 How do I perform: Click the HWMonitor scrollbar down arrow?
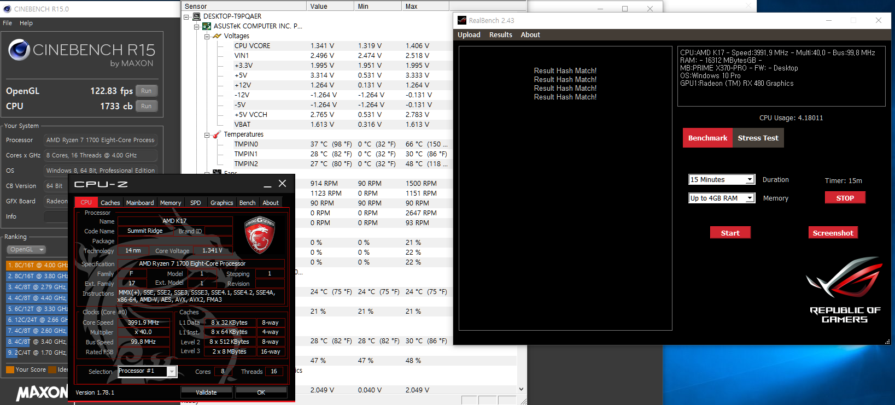coord(521,389)
